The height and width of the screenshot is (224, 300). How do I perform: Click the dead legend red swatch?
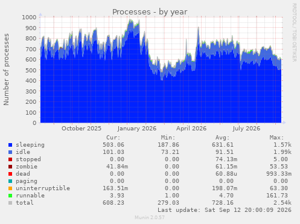pos(10,174)
